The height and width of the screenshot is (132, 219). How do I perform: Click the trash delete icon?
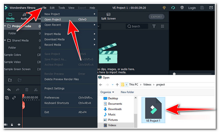(x=27, y=90)
